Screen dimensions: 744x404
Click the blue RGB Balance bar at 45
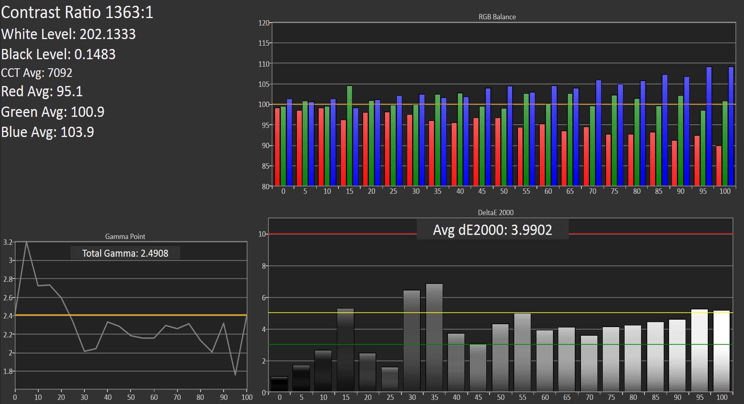coord(488,137)
